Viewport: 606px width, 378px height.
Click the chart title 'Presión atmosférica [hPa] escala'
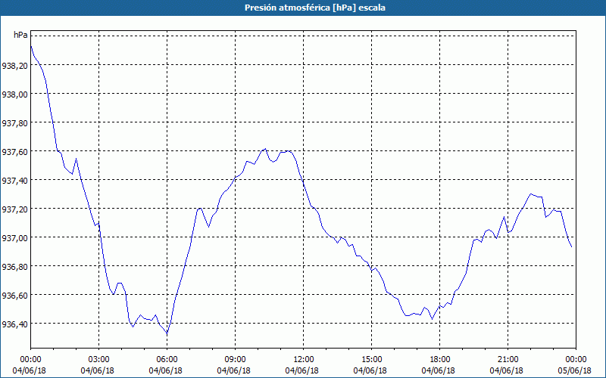(x=315, y=8)
